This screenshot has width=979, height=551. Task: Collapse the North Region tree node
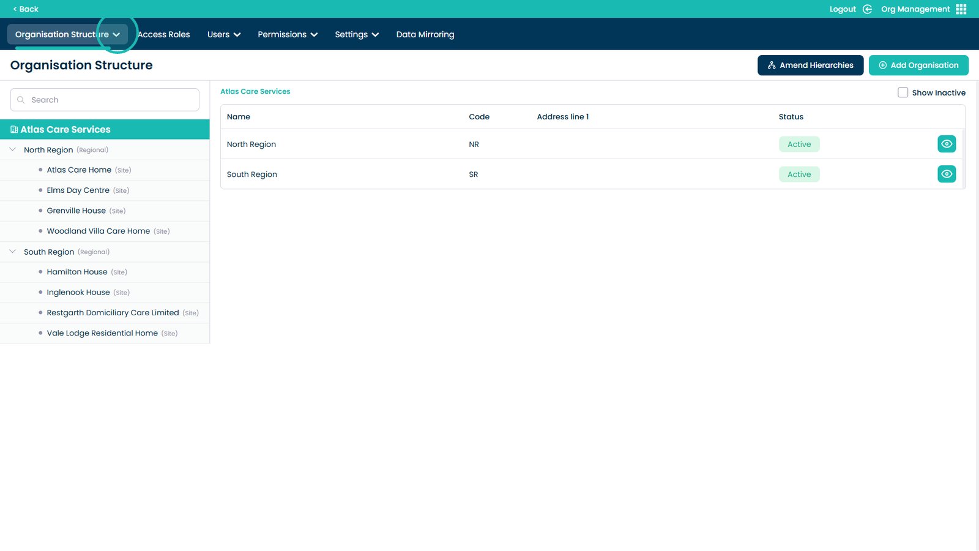click(x=13, y=149)
